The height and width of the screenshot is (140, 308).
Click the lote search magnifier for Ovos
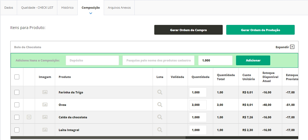pyautogui.click(x=160, y=105)
